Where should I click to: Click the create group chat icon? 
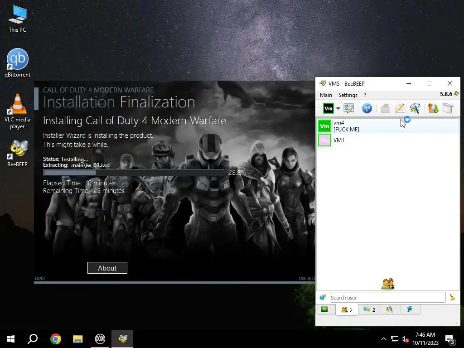(415, 108)
